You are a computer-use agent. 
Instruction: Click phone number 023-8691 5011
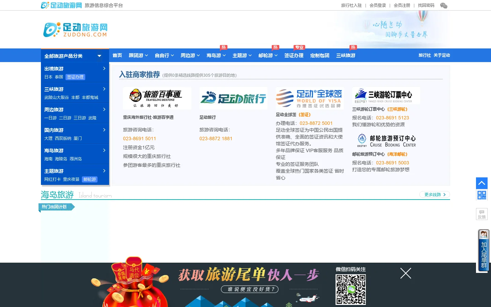(x=139, y=138)
